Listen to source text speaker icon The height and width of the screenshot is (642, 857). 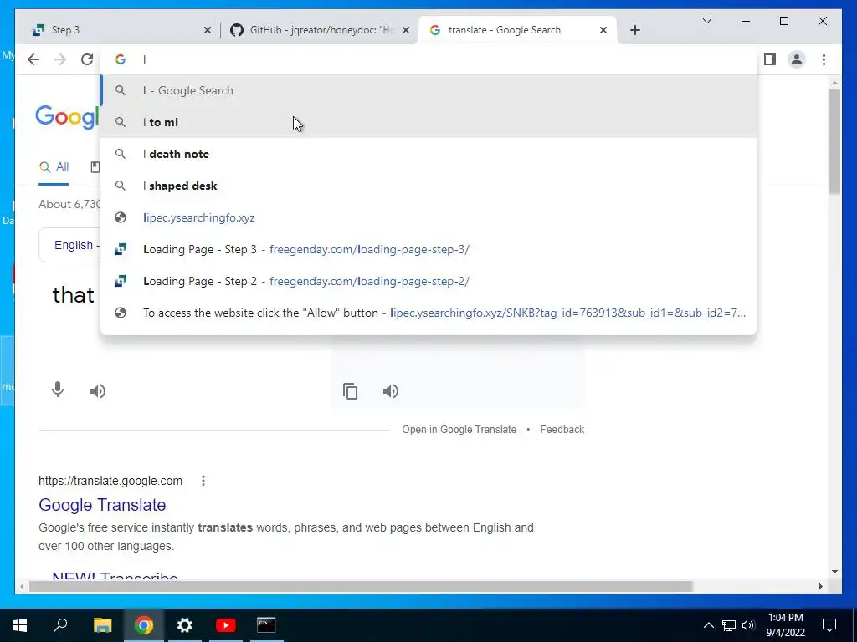click(98, 391)
